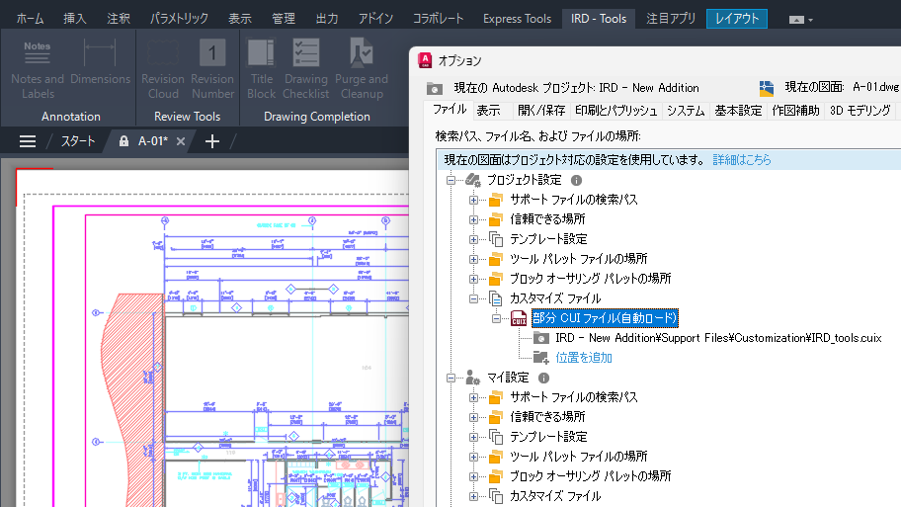Open the 注目アプリ ribbon tab
The width and height of the screenshot is (901, 507).
(671, 19)
